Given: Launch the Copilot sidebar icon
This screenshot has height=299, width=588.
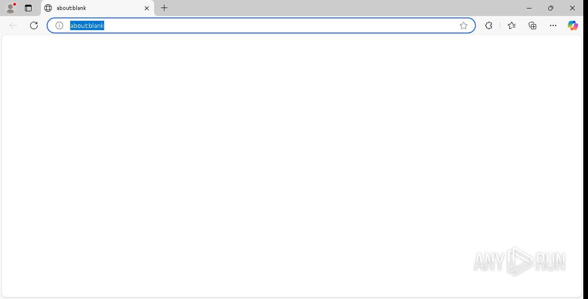Looking at the screenshot, I should 573,25.
